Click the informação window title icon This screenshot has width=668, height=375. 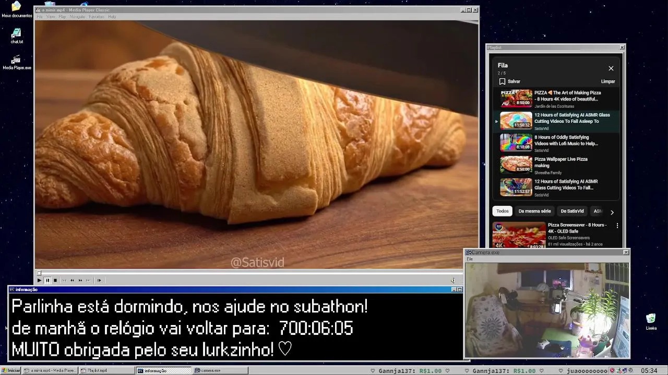[11, 290]
